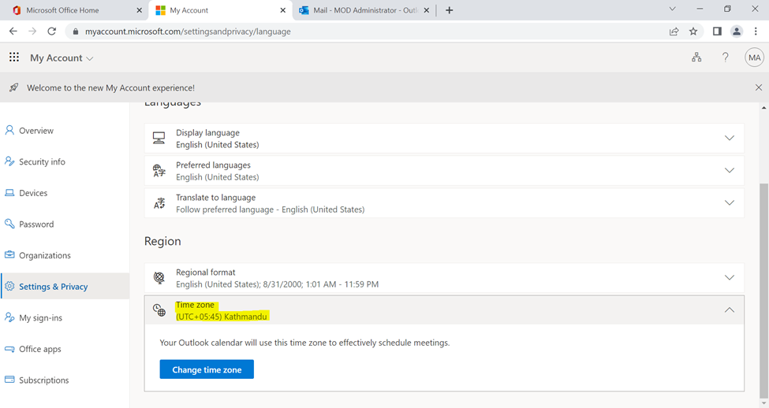Expand the Translate to language chevron

pos(730,202)
